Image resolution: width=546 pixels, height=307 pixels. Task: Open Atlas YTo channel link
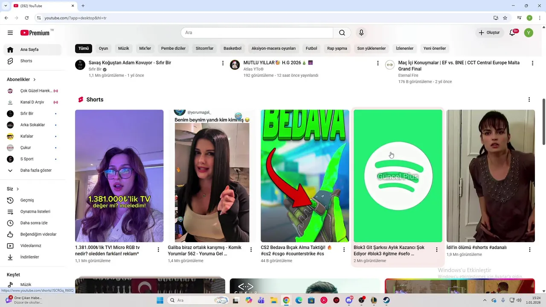click(253, 69)
